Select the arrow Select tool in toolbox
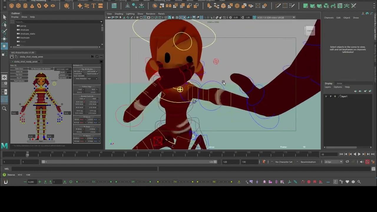Image resolution: width=377 pixels, height=212 pixels. pyautogui.click(x=4, y=17)
